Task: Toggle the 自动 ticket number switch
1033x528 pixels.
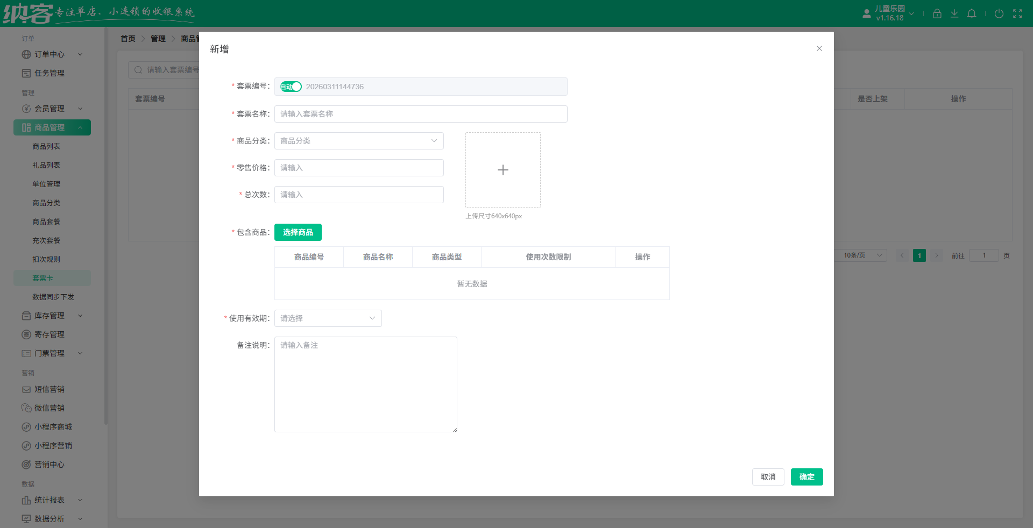Action: [291, 87]
